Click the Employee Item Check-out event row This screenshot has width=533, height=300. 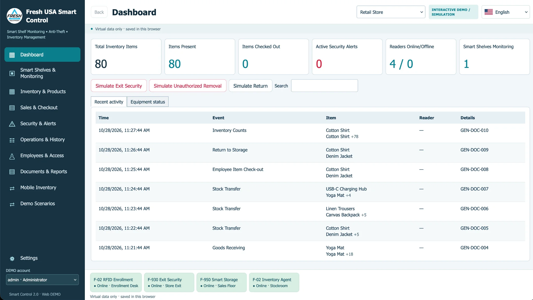click(310, 172)
